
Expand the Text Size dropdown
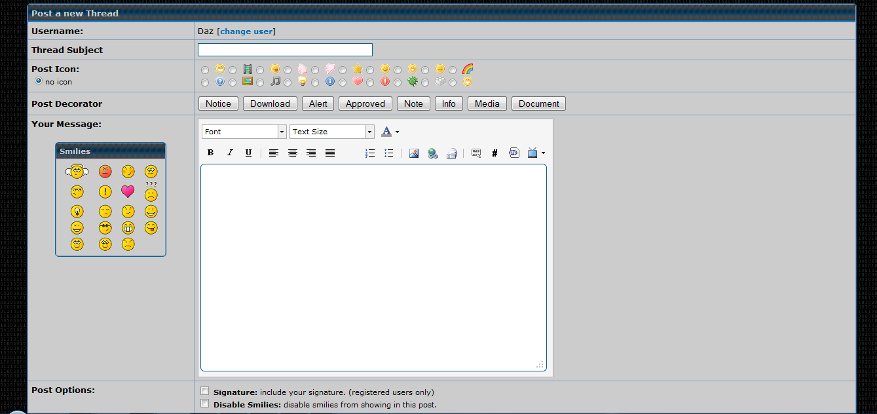331,132
